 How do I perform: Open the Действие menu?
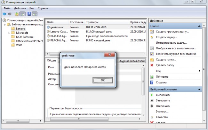pos(20,8)
